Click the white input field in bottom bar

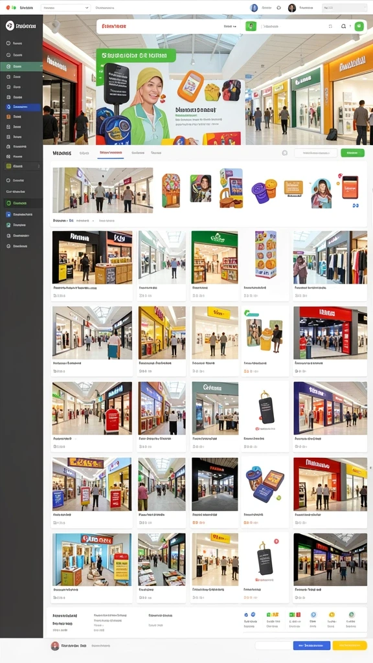273,646
